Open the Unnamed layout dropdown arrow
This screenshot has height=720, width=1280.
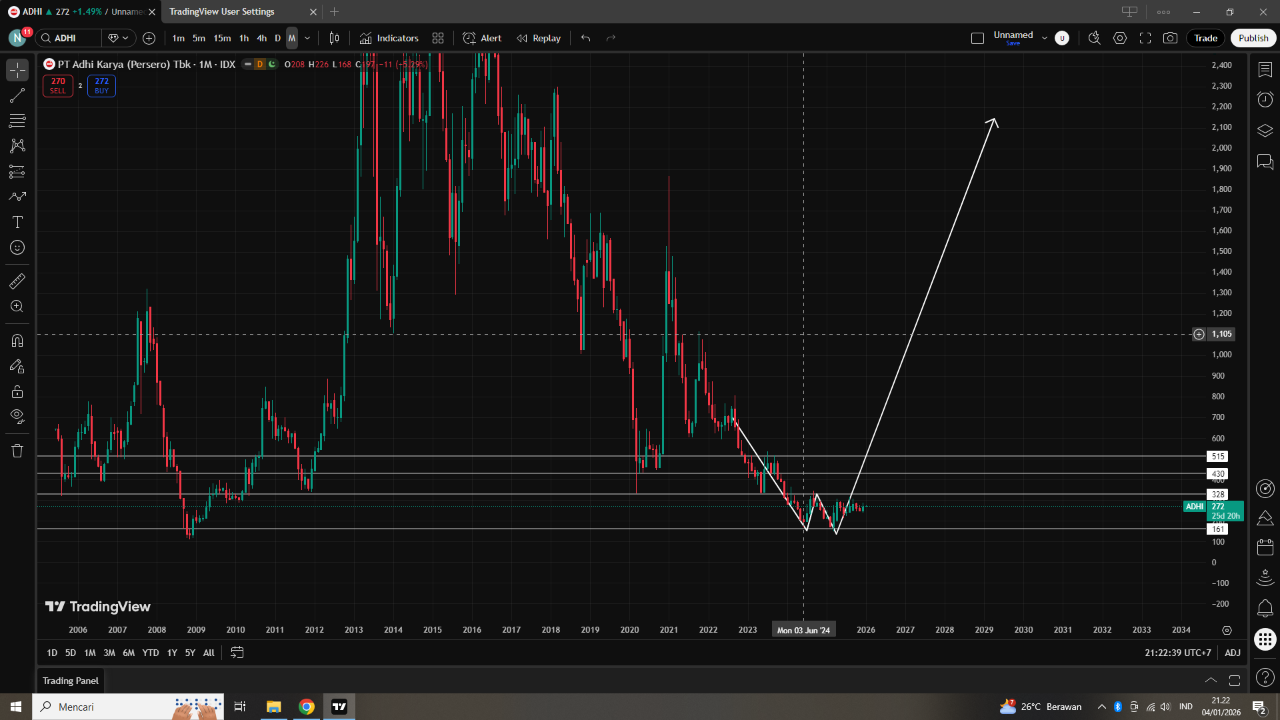(x=1044, y=38)
